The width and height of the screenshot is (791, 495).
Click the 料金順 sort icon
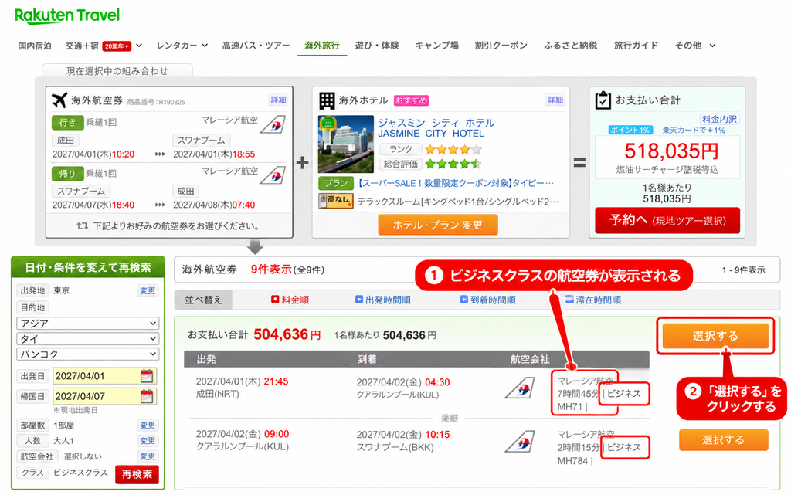tap(275, 300)
